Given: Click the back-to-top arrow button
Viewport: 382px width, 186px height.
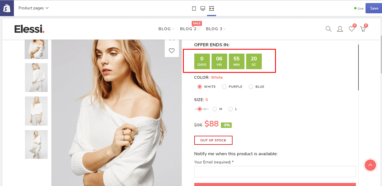Looking at the screenshot, I should tap(370, 165).
